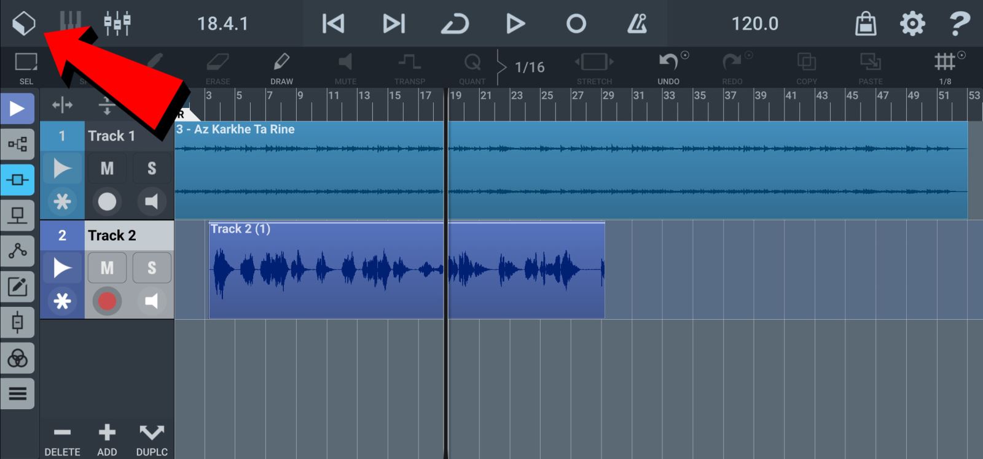Image resolution: width=983 pixels, height=459 pixels.
Task: Open the 1/8 grid snap setting
Action: [x=945, y=68]
